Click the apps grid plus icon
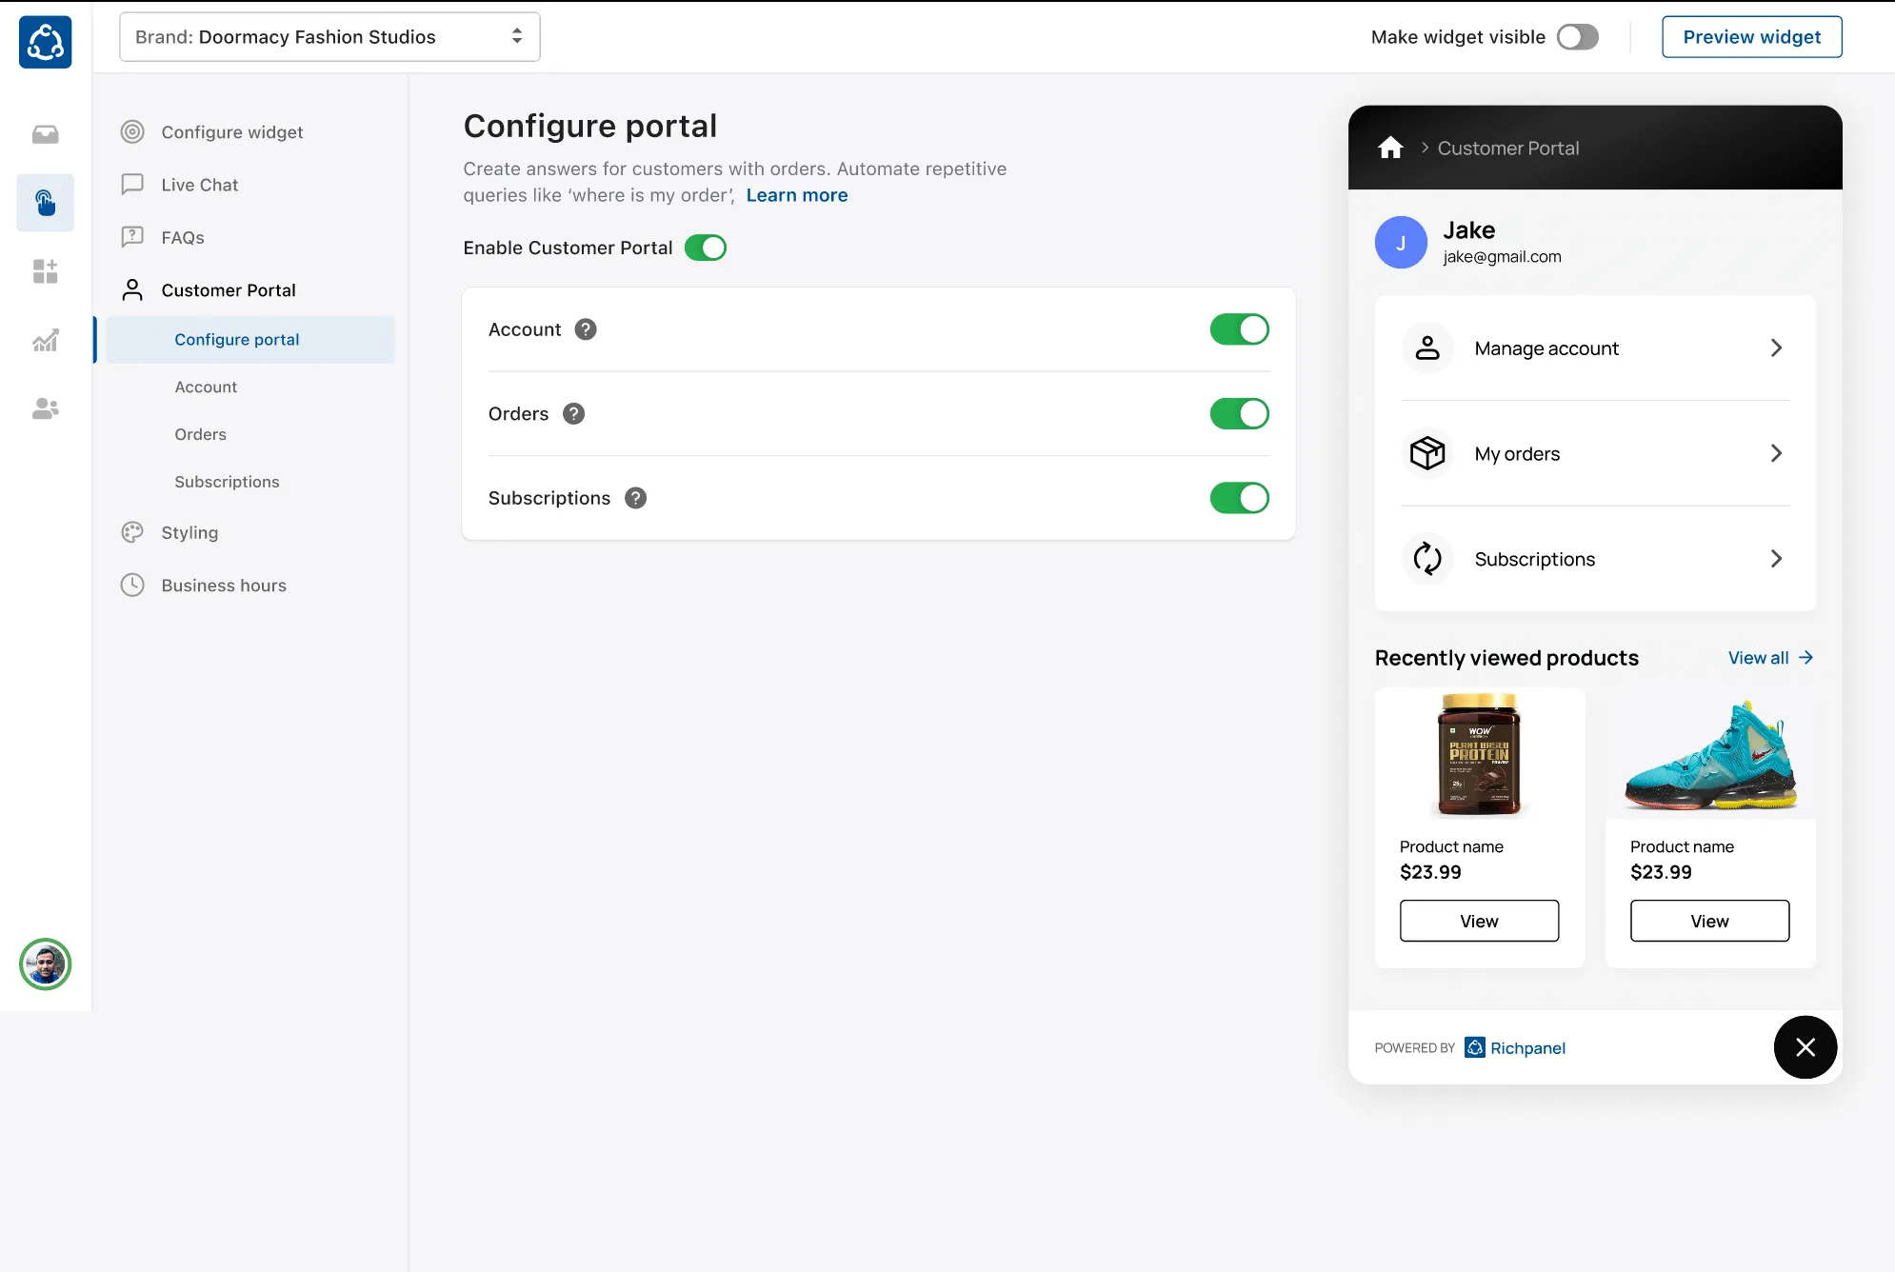This screenshot has width=1895, height=1272. pyautogui.click(x=45, y=271)
